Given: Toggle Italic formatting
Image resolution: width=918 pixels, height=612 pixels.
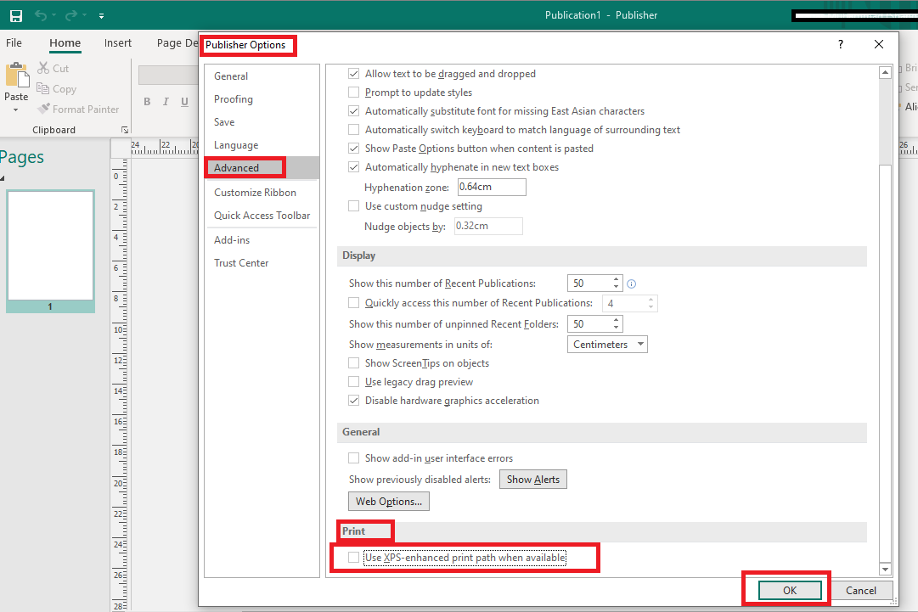Looking at the screenshot, I should pyautogui.click(x=166, y=101).
